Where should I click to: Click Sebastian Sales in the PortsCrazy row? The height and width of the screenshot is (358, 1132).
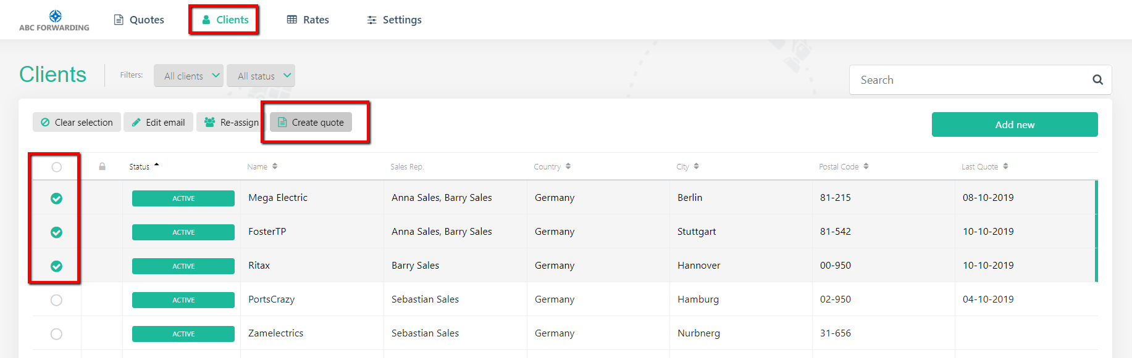coord(426,299)
